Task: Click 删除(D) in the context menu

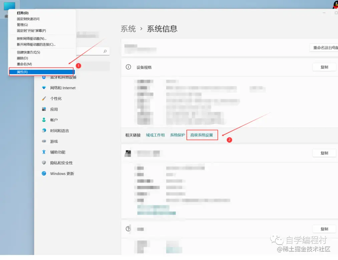Action: coord(22,58)
